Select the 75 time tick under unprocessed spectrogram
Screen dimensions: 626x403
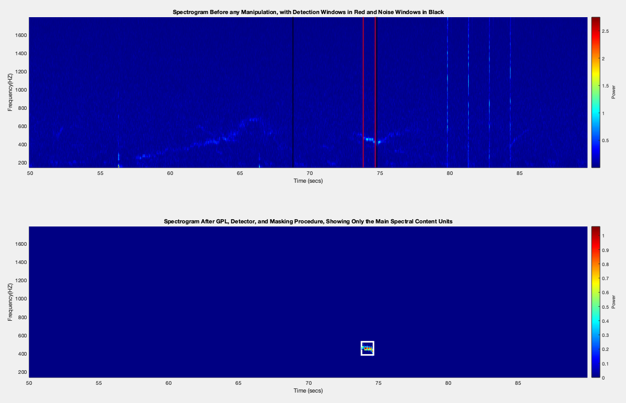click(379, 173)
